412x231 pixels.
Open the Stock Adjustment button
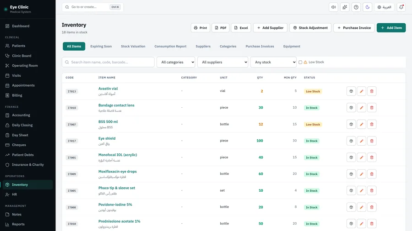point(310,28)
